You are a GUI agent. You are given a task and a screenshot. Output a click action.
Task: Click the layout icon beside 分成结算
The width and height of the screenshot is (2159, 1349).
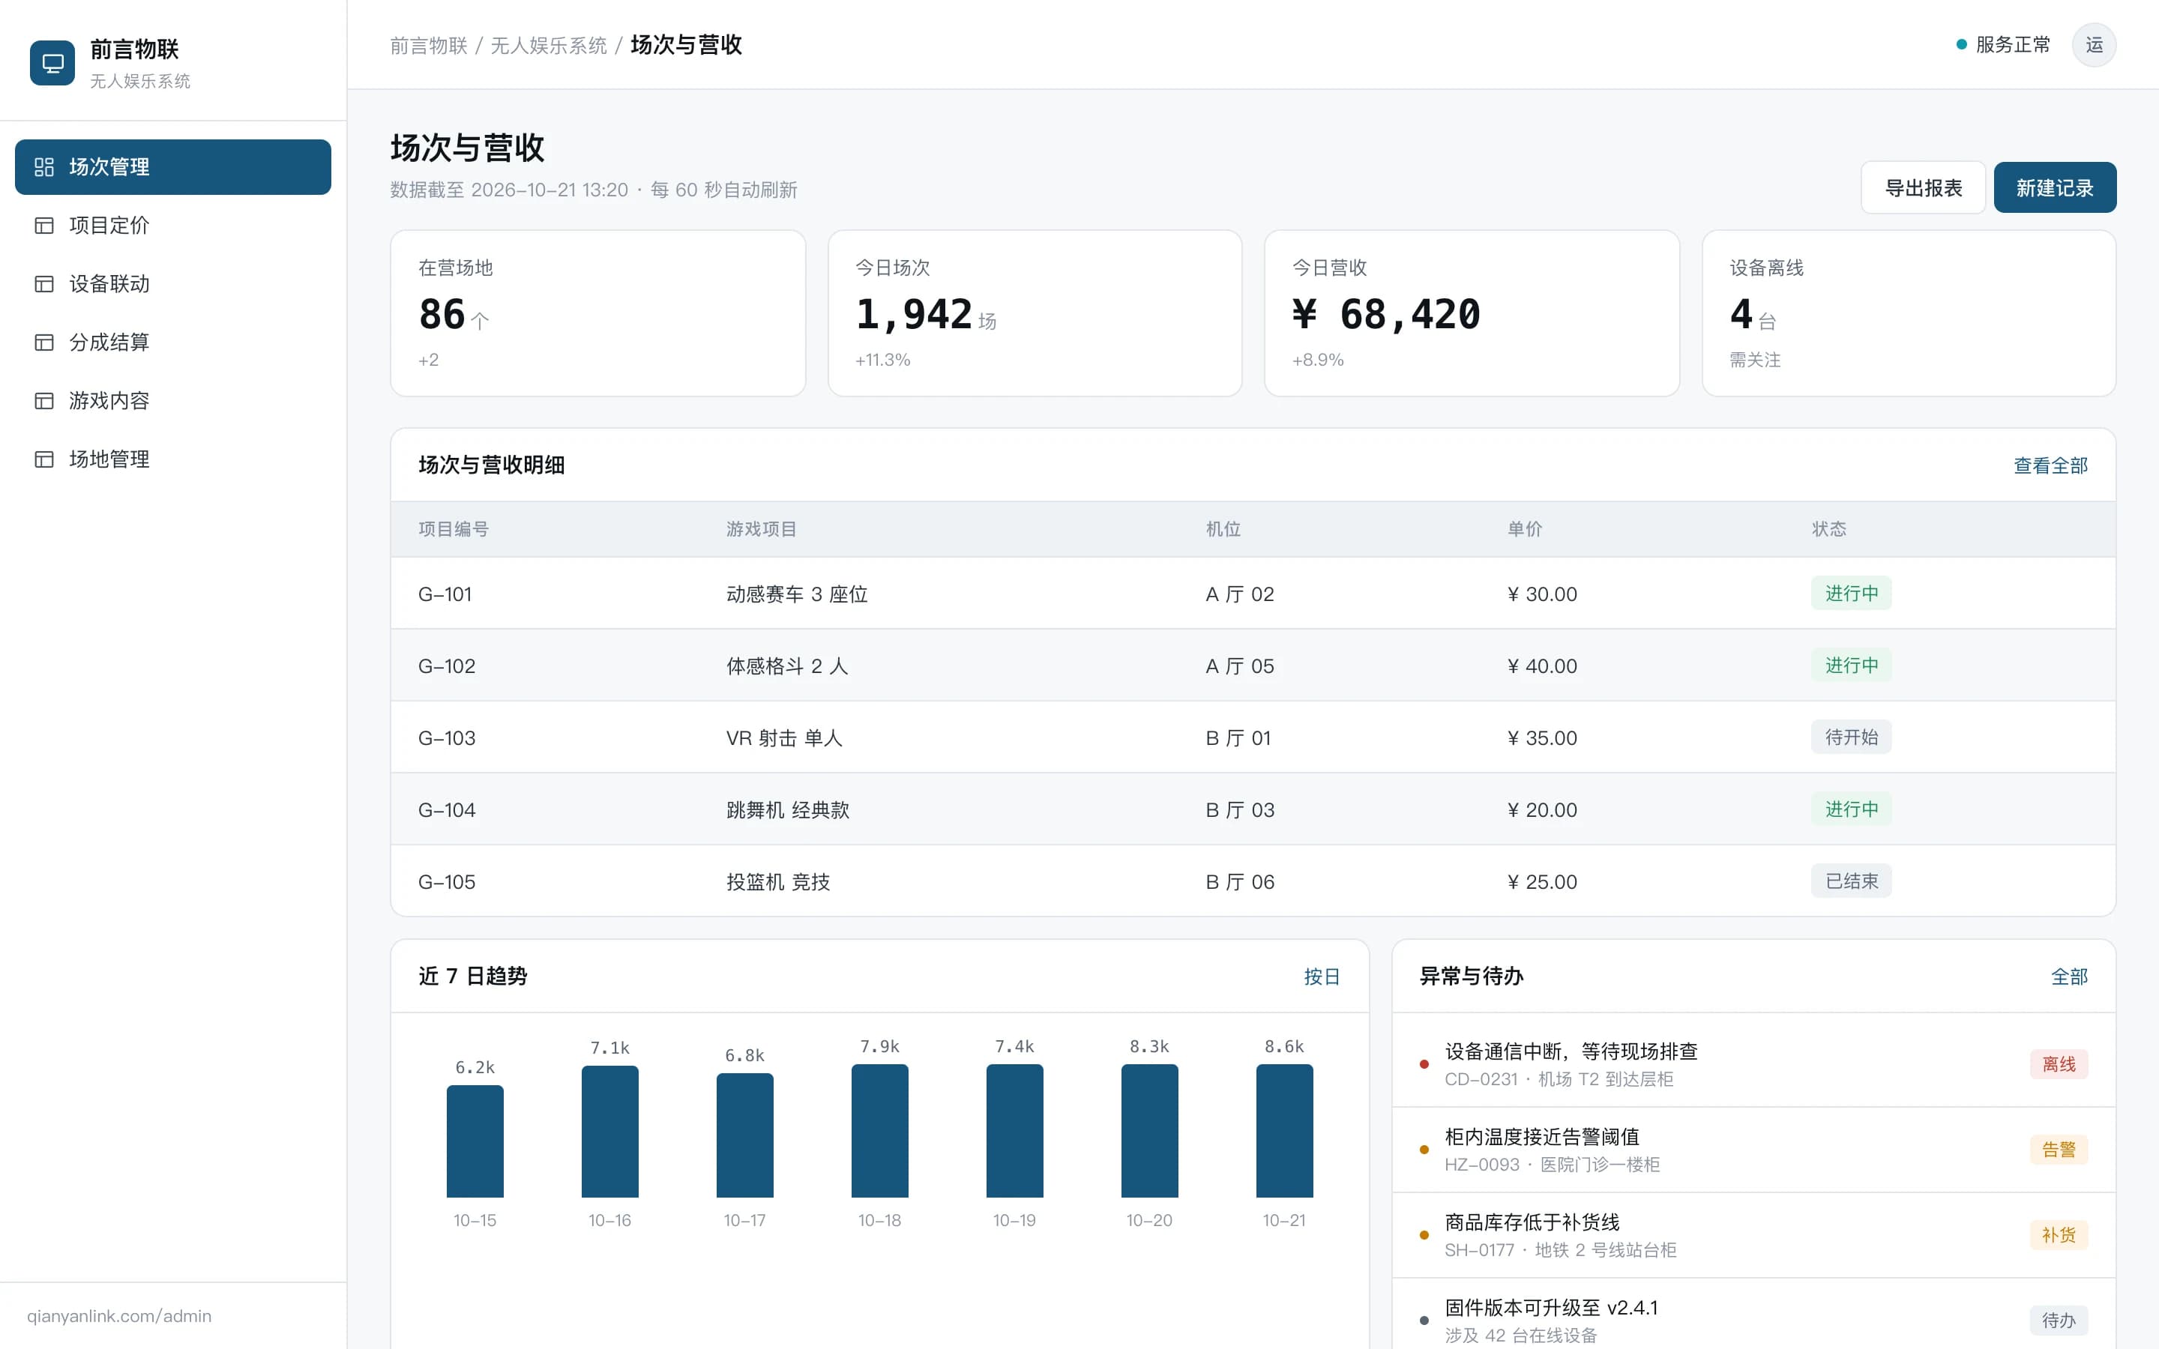tap(43, 342)
